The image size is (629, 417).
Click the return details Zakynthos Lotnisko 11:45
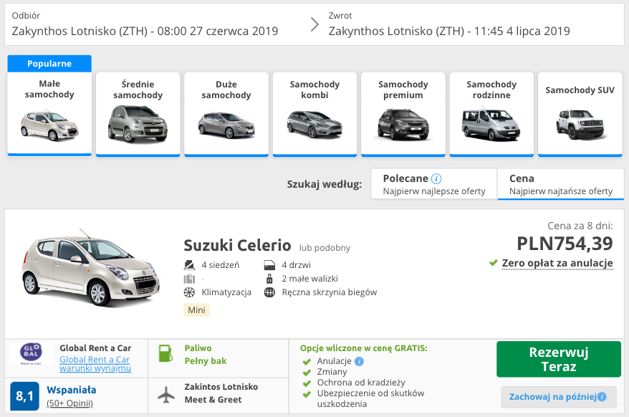point(449,31)
